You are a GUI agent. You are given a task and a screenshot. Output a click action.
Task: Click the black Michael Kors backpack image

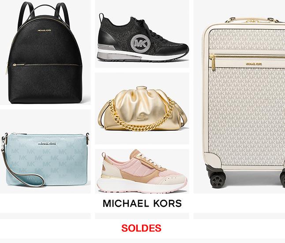45,53
